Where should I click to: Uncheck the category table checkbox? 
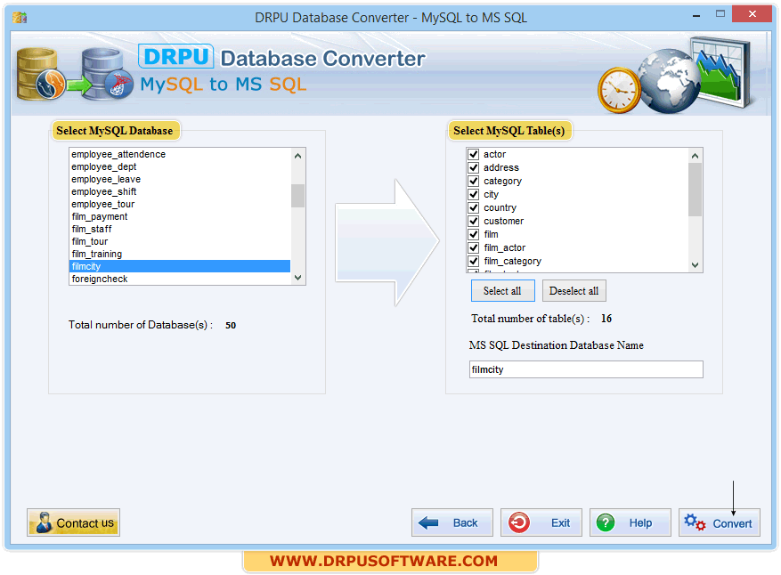[473, 181]
